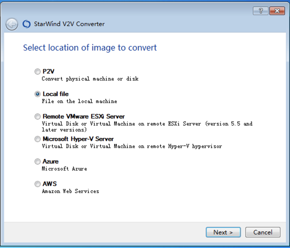Pick the Microsoft Hyper-V Server radio button
Viewport: 290px width, 248px height.
point(37,139)
